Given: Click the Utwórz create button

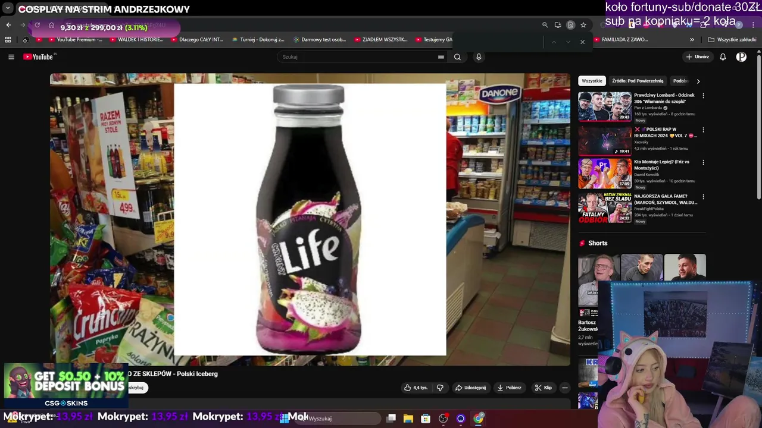Looking at the screenshot, I should tap(697, 57).
